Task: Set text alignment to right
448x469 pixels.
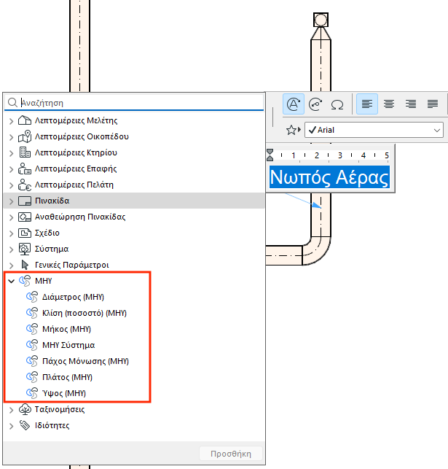Action: [x=411, y=104]
